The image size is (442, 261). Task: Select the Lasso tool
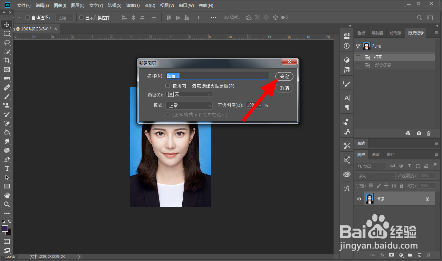coord(7,43)
